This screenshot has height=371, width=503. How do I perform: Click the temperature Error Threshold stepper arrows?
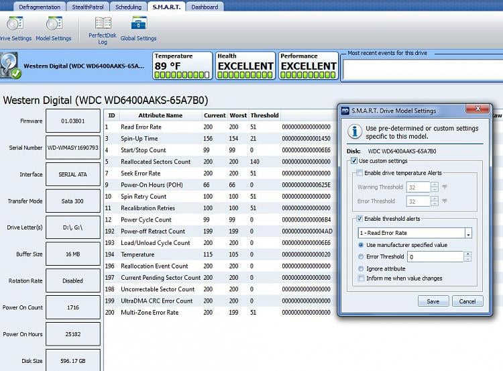pyautogui.click(x=435, y=201)
